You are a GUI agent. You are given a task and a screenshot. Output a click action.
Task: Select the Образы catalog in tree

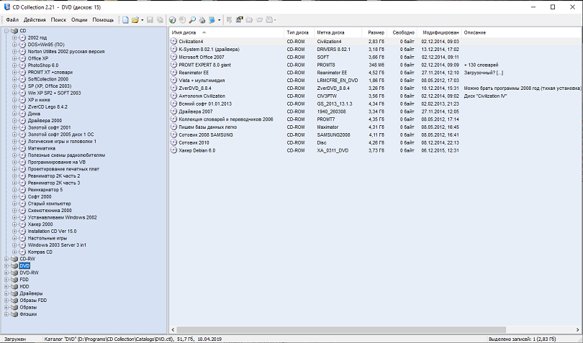pyautogui.click(x=28, y=307)
